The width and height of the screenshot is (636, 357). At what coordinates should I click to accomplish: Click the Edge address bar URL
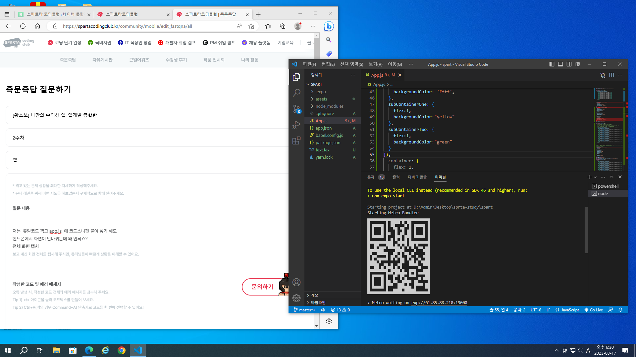(127, 26)
